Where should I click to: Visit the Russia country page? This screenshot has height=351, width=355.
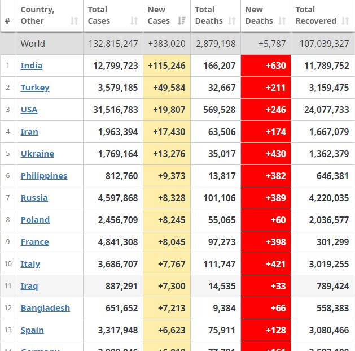[x=34, y=198]
